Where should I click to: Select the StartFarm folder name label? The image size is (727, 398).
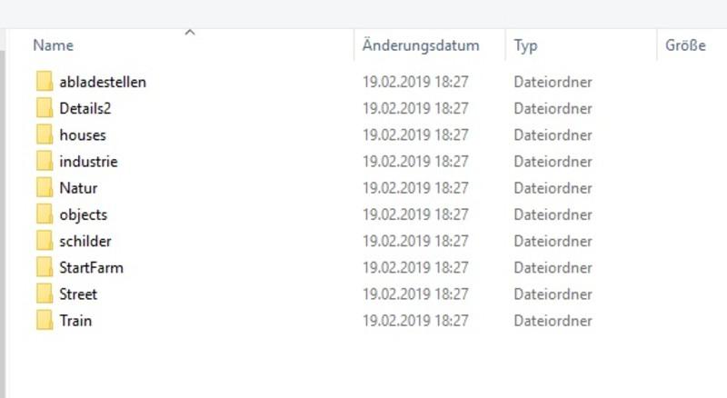[91, 267]
